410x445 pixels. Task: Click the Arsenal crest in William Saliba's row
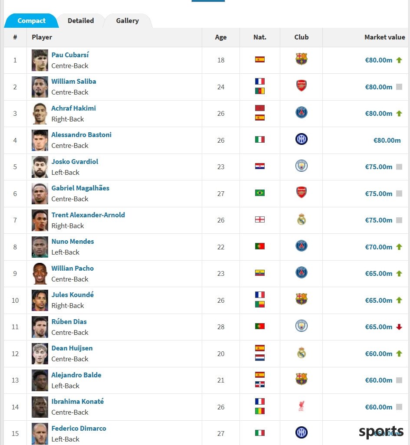[x=301, y=86]
